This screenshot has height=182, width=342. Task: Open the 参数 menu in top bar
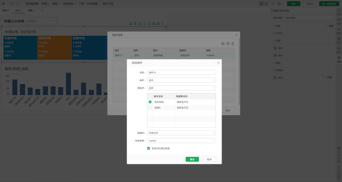point(45,4)
